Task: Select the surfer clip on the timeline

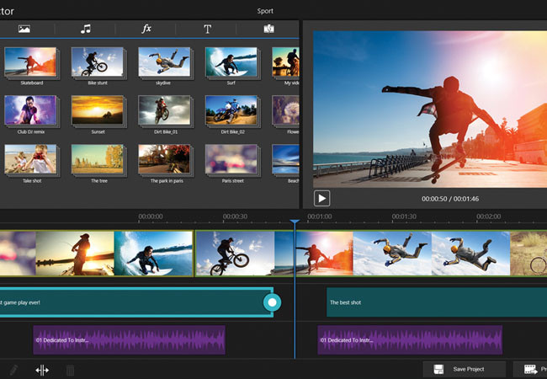Action: click(153, 254)
